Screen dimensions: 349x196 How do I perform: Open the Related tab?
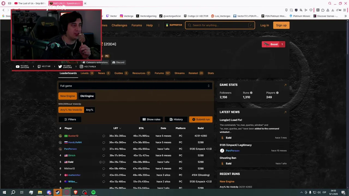point(196,73)
